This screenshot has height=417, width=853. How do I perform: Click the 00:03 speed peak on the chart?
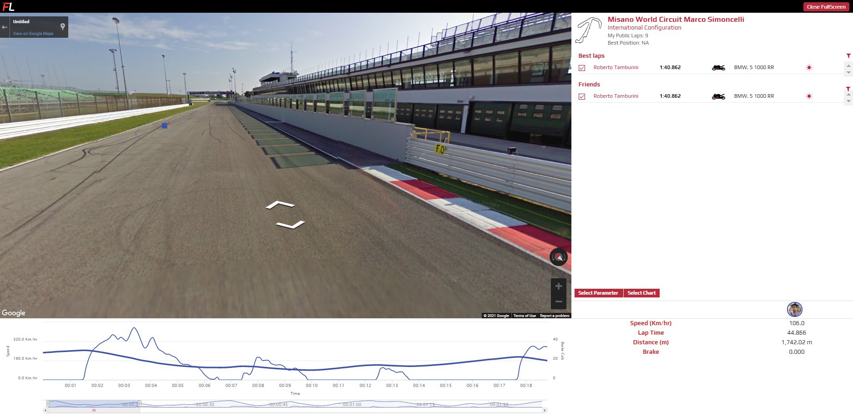point(133,328)
